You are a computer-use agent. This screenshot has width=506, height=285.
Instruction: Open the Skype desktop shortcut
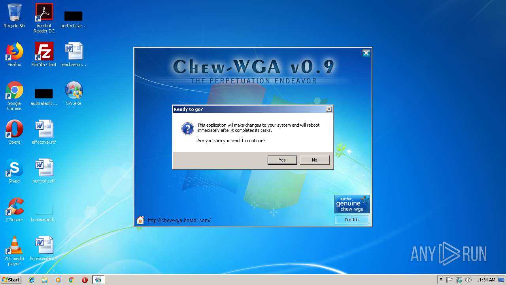point(14,171)
